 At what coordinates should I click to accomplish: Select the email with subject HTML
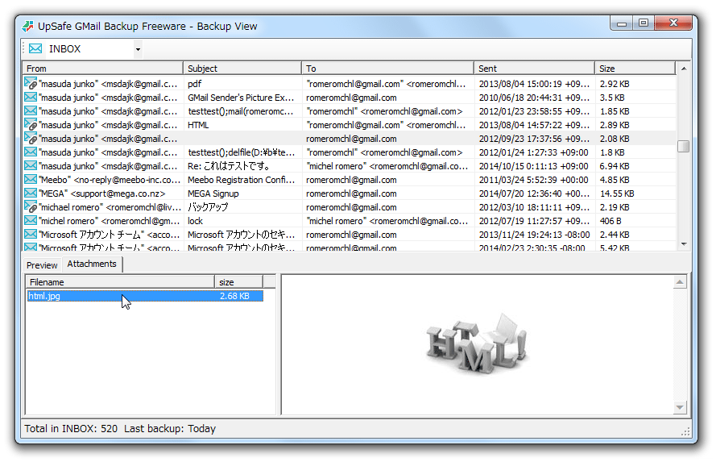[198, 125]
